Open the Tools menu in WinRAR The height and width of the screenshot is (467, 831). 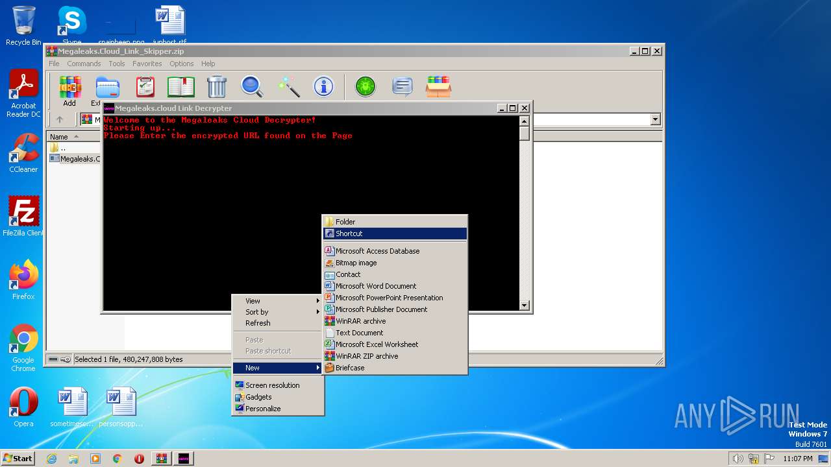point(117,64)
